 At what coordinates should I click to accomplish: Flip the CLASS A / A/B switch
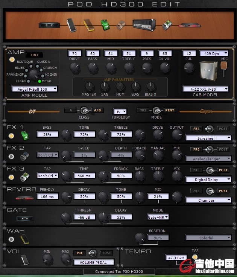tap(84, 111)
